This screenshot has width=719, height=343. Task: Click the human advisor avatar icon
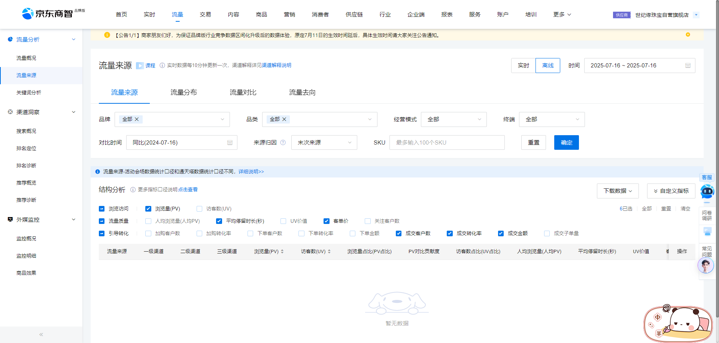point(706,266)
